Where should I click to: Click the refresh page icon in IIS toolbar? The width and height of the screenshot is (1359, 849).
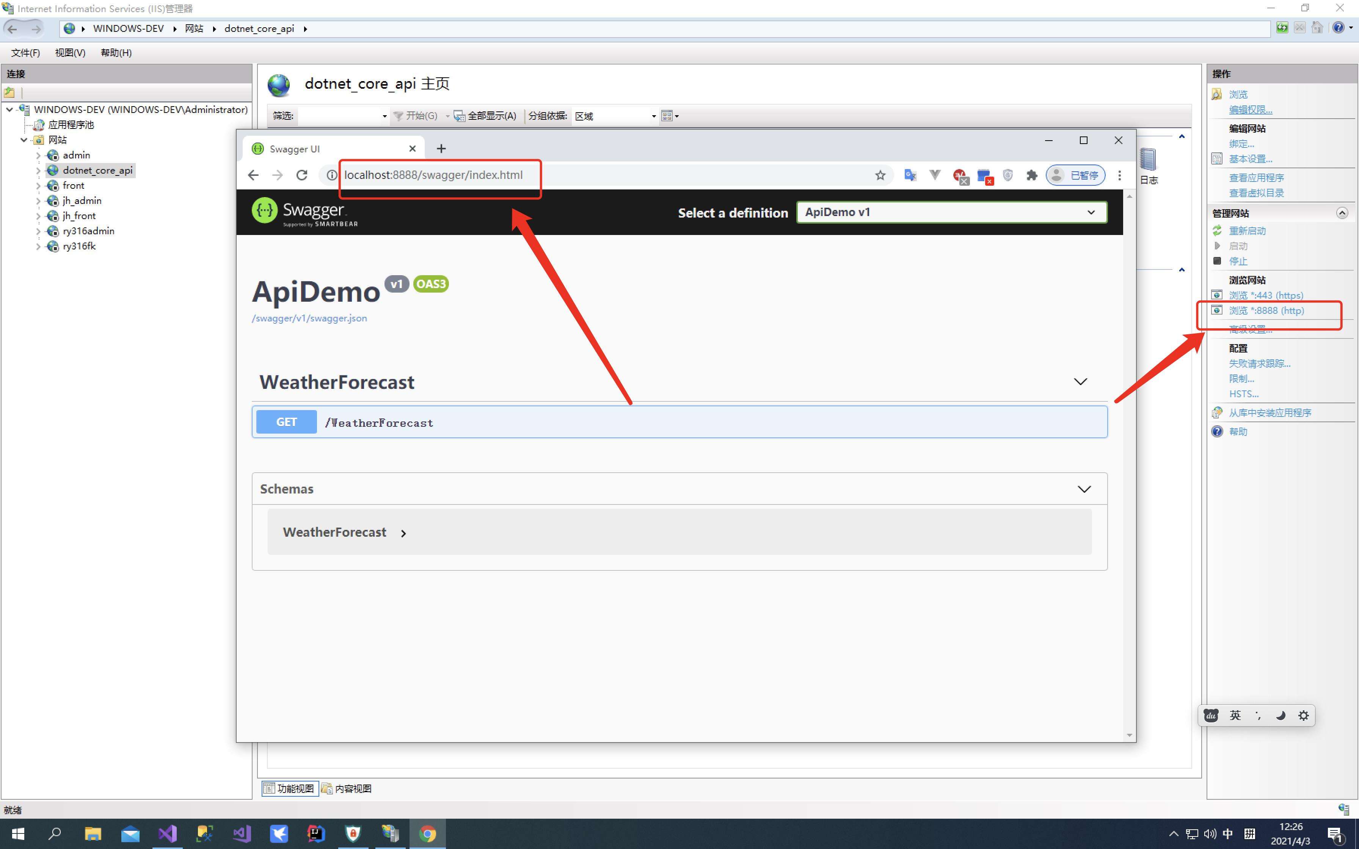(x=1282, y=28)
